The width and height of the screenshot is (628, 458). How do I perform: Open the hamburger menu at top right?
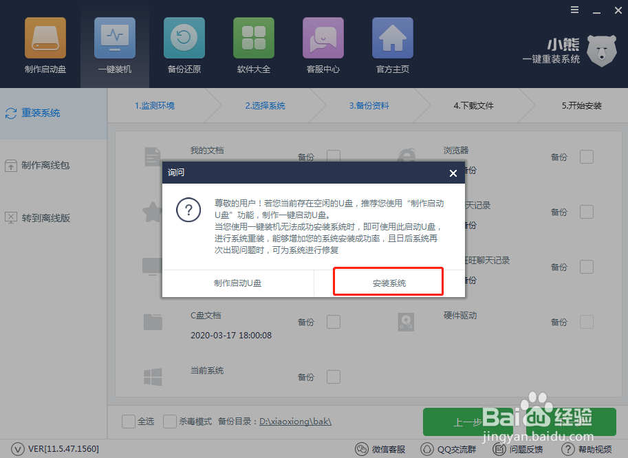pos(574,10)
